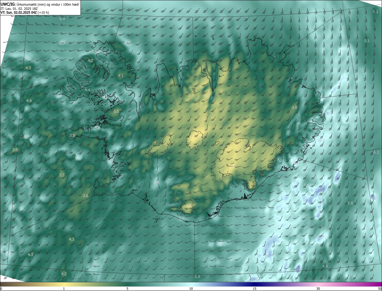The image size is (382, 291).
Task: Click the 6.3 value label on the map
Action: 376,152
